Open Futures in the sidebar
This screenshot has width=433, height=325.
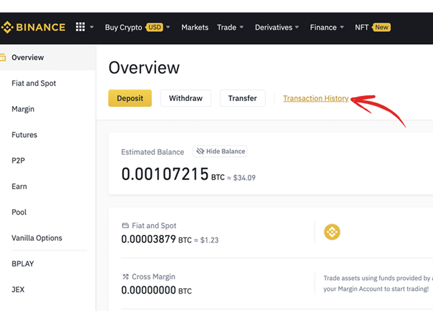click(24, 134)
